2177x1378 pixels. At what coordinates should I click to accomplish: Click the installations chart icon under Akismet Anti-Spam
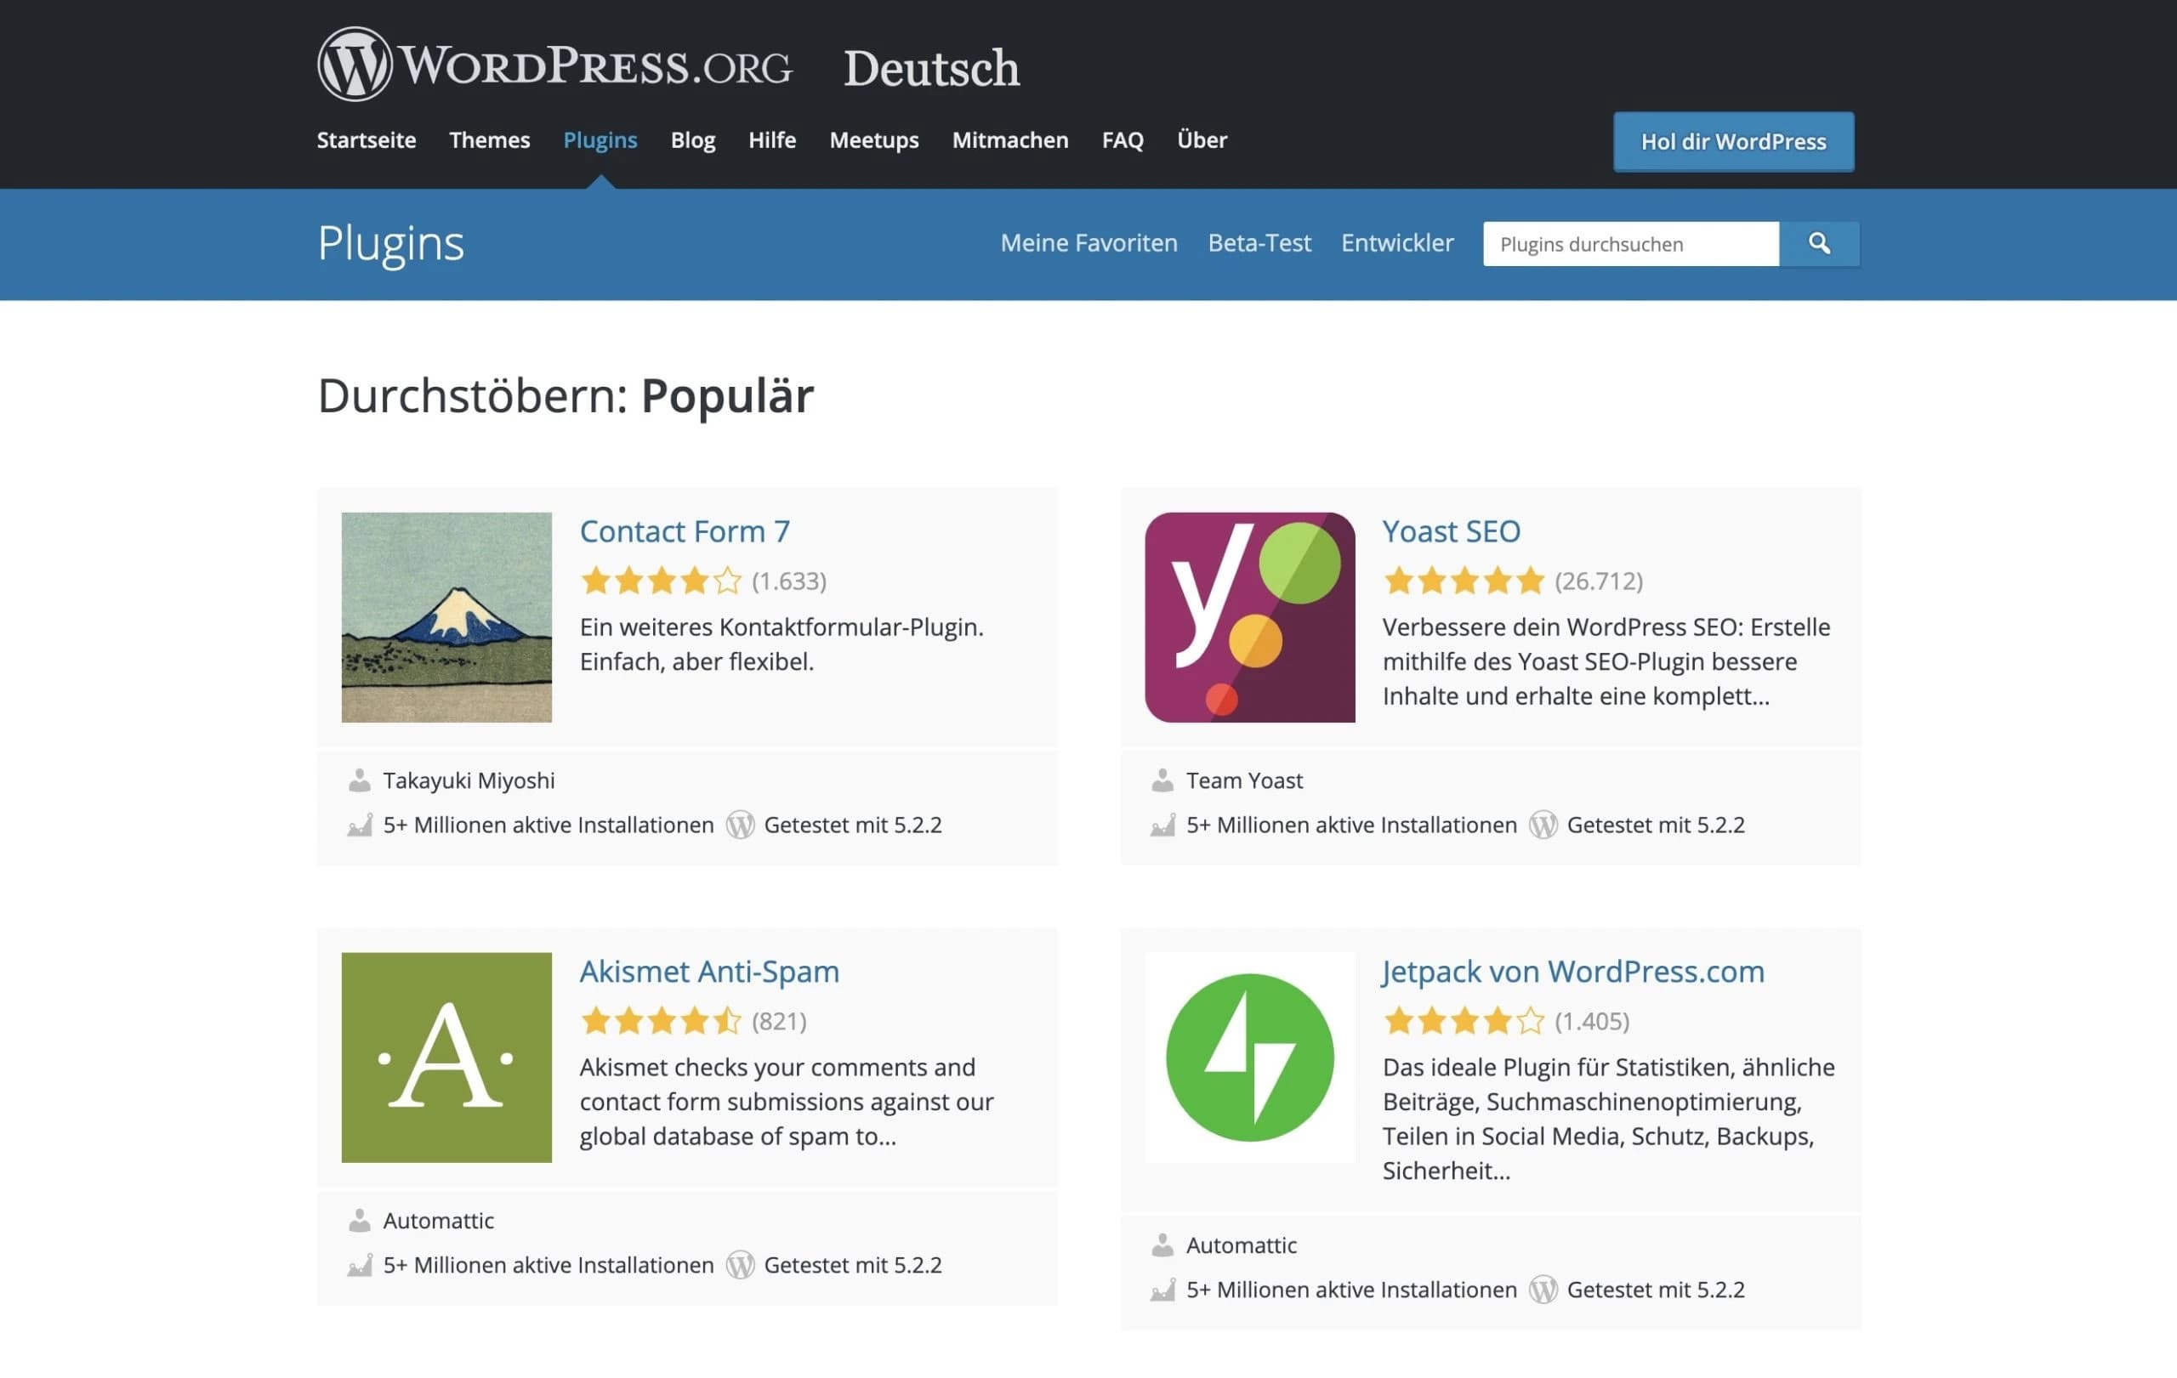(358, 1265)
